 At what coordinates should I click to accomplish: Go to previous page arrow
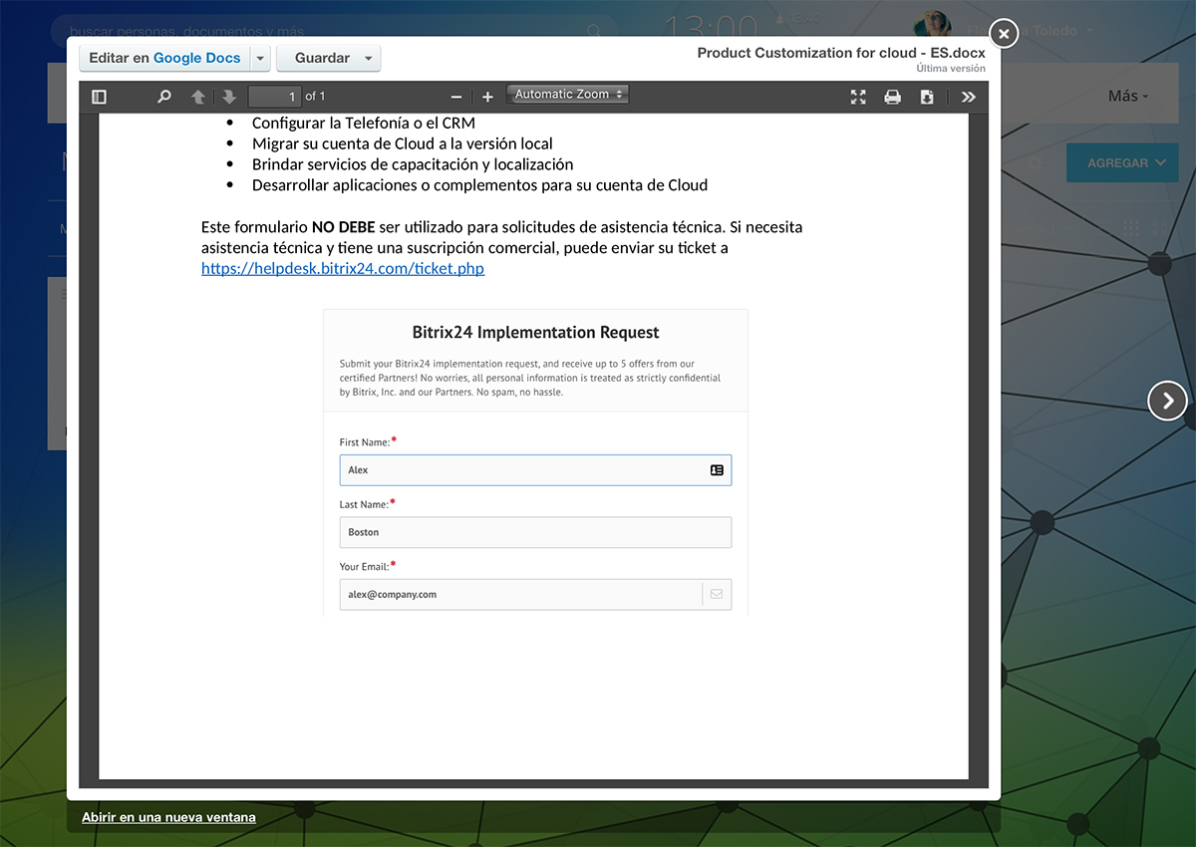coord(198,97)
